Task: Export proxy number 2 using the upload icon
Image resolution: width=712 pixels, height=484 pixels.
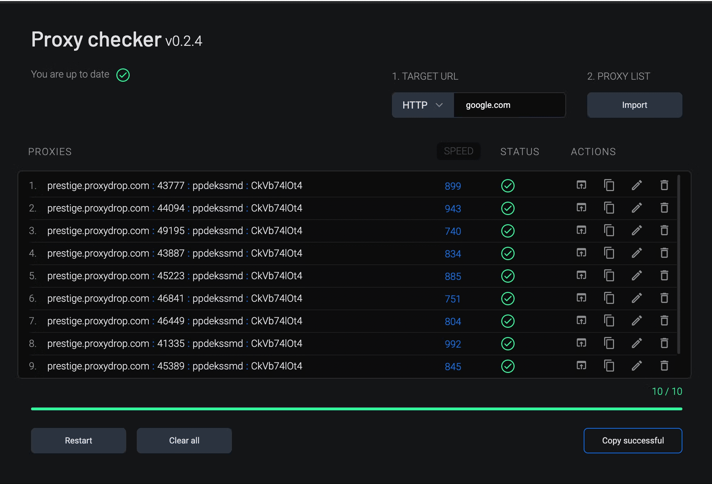Action: [x=581, y=208]
